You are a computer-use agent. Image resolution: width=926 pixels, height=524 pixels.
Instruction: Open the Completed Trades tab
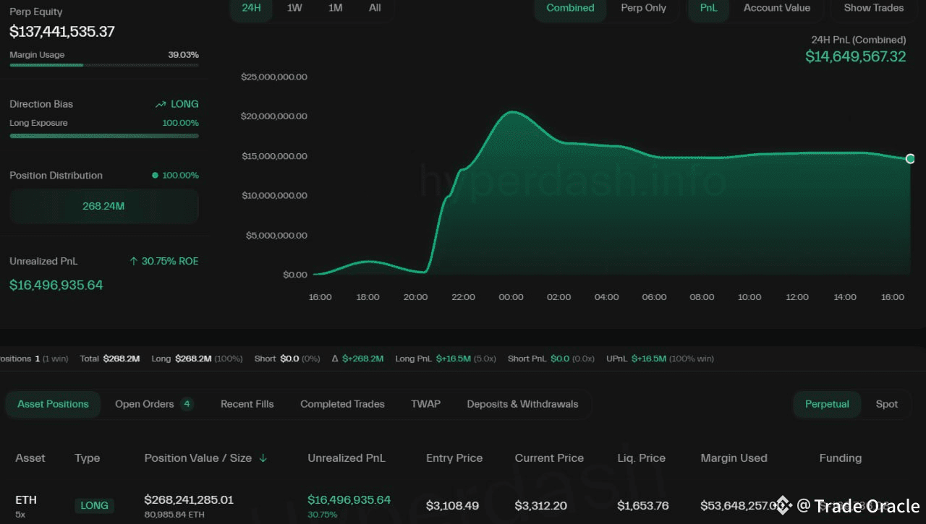pos(342,404)
